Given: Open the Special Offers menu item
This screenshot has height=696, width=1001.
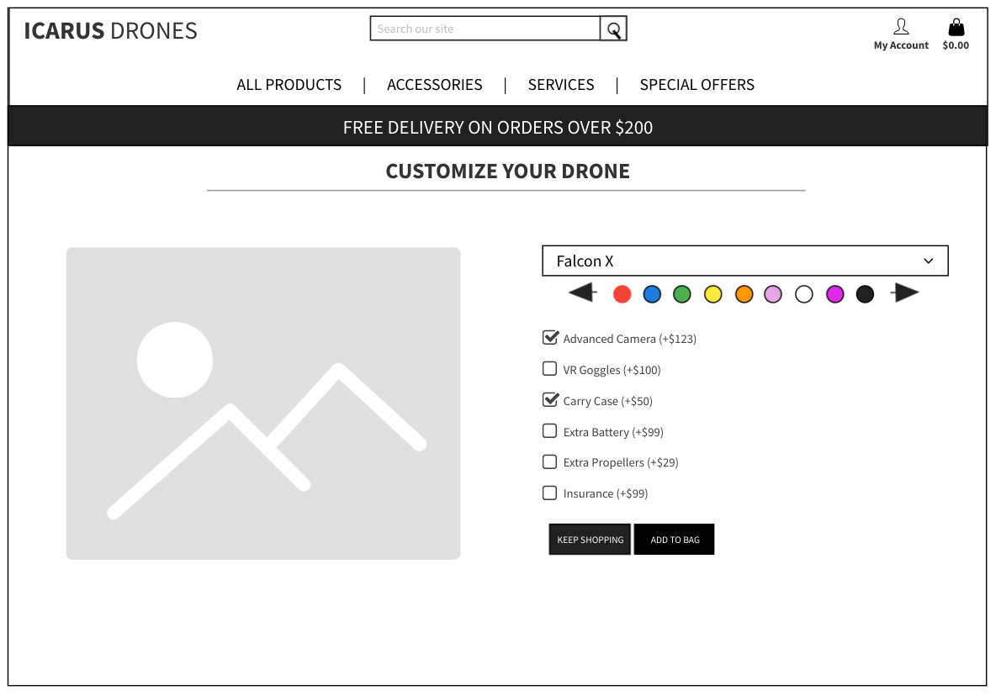Looking at the screenshot, I should [696, 85].
